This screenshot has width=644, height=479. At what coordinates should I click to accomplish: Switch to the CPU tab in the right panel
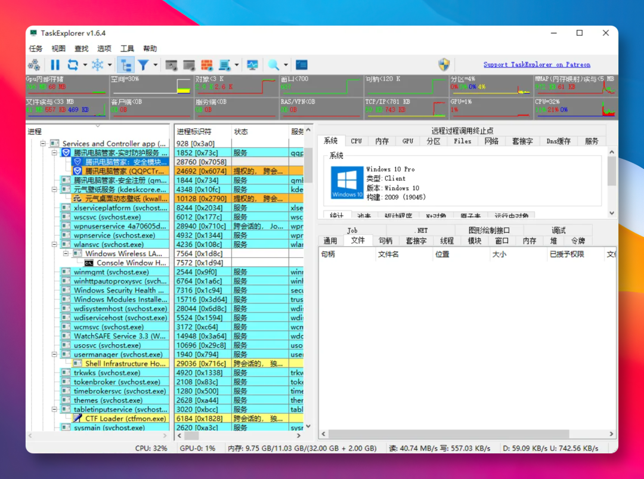tap(356, 141)
